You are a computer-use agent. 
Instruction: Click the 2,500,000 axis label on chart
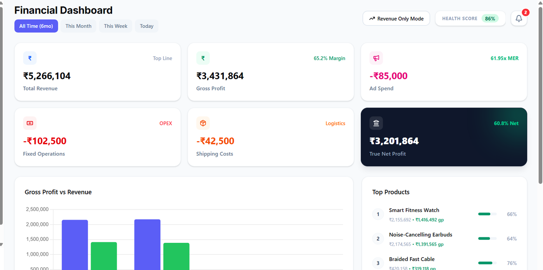(x=37, y=209)
